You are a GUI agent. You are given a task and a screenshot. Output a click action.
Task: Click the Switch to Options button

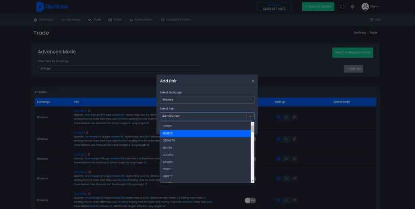[318, 6]
